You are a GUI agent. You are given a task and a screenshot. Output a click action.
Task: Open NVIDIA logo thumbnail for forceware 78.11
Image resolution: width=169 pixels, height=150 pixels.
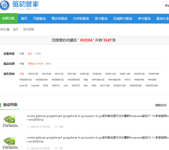coord(11,143)
